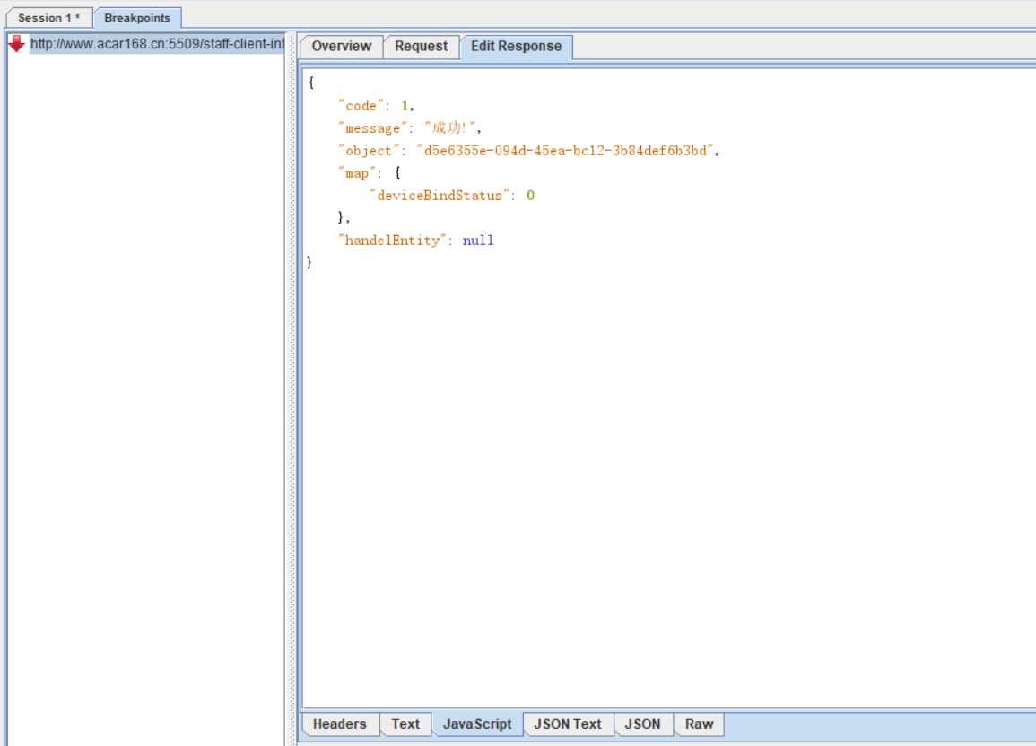
Task: Open the Breakpoints tab
Action: pyautogui.click(x=136, y=18)
